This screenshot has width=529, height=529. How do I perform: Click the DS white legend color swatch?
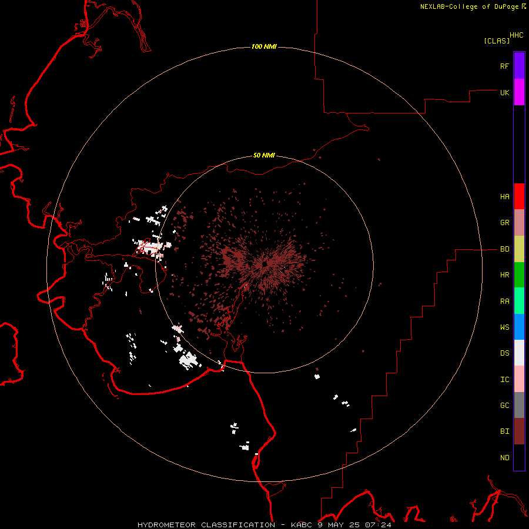click(x=519, y=353)
